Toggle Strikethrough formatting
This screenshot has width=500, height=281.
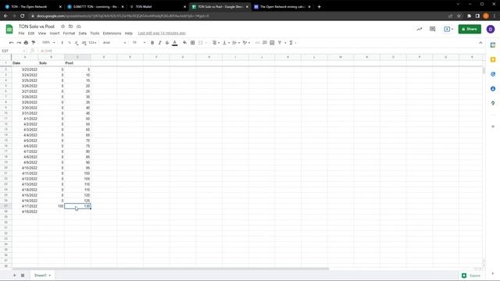[x=167, y=43]
